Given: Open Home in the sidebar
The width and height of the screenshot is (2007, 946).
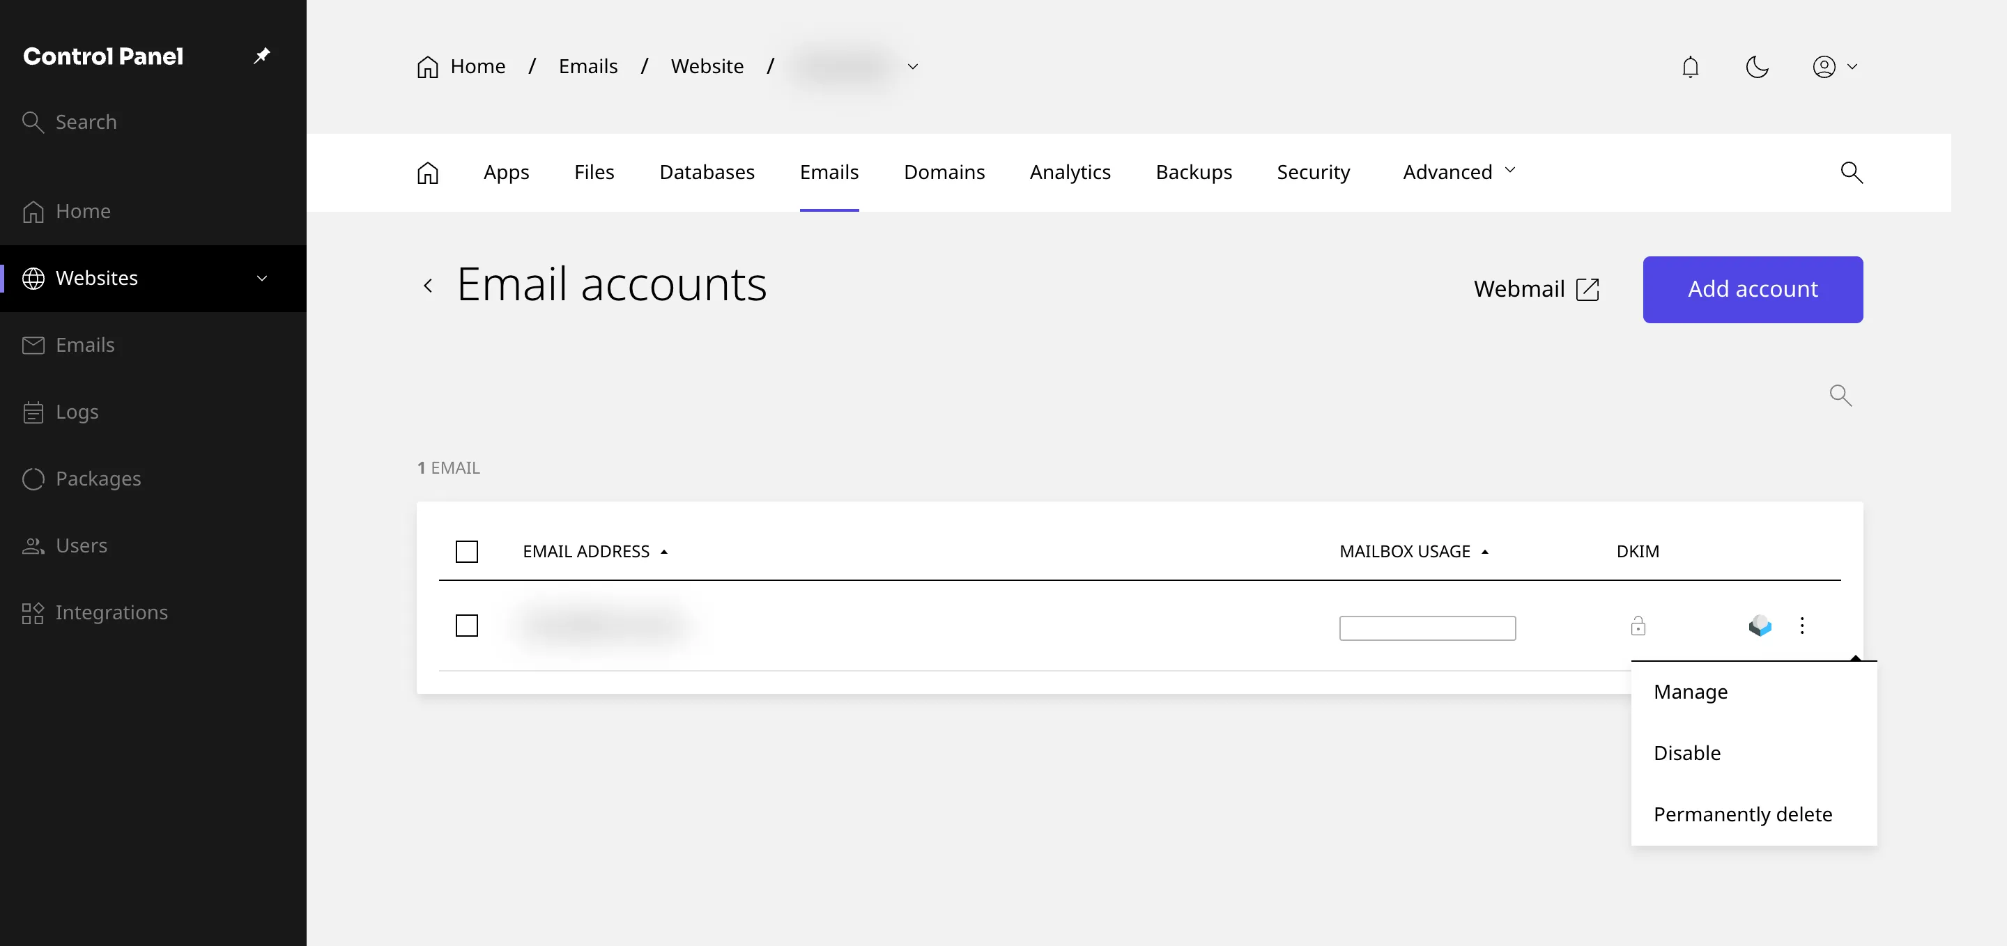Looking at the screenshot, I should [x=153, y=211].
